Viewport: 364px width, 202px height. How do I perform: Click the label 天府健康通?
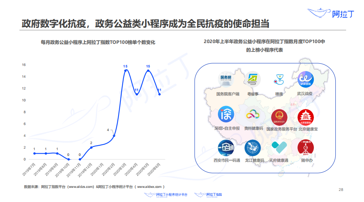click(x=279, y=160)
